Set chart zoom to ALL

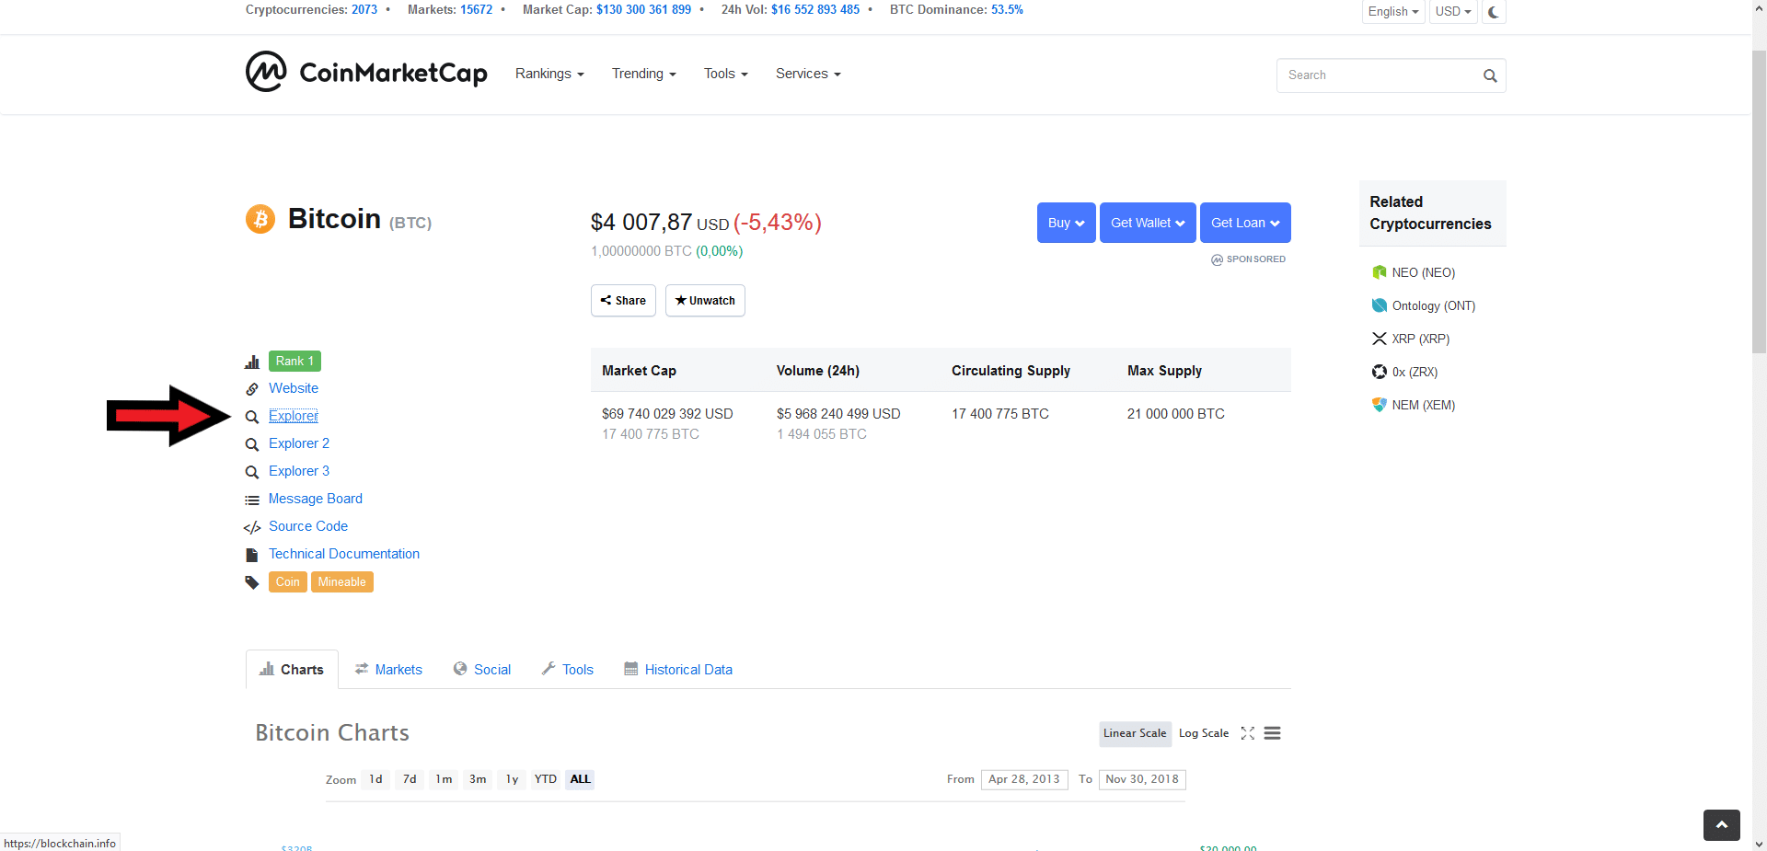point(580,779)
